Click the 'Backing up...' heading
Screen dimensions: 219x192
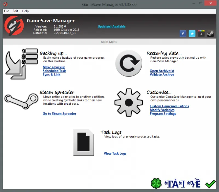53,53
